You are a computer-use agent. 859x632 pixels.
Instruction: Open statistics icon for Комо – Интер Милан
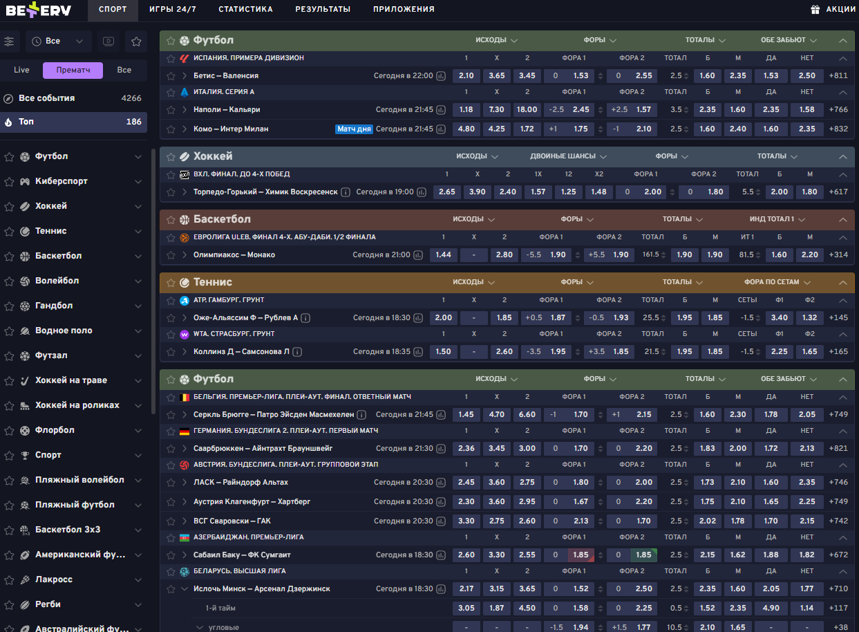point(441,129)
